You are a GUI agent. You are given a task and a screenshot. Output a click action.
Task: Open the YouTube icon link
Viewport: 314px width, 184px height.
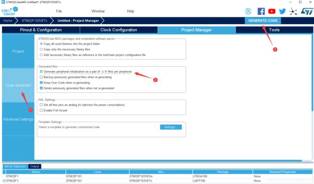[x=272, y=11]
